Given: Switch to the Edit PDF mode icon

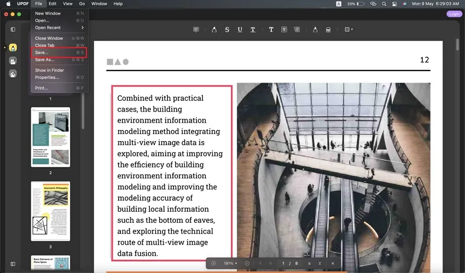Looking at the screenshot, I should [13, 61].
